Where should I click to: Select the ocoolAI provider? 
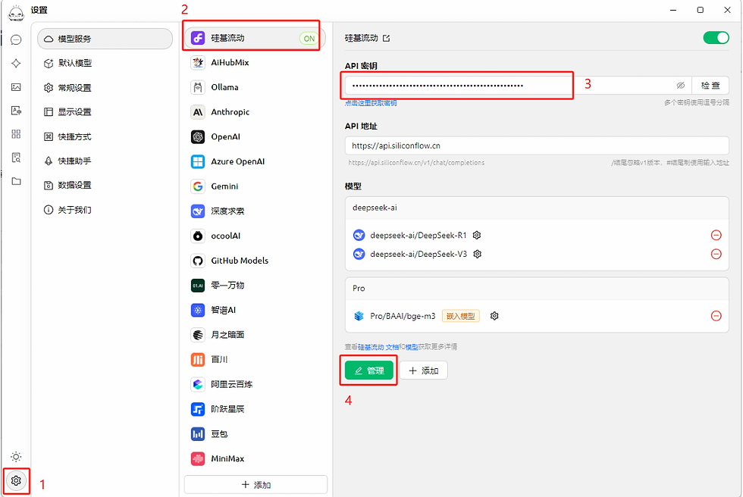click(x=256, y=236)
